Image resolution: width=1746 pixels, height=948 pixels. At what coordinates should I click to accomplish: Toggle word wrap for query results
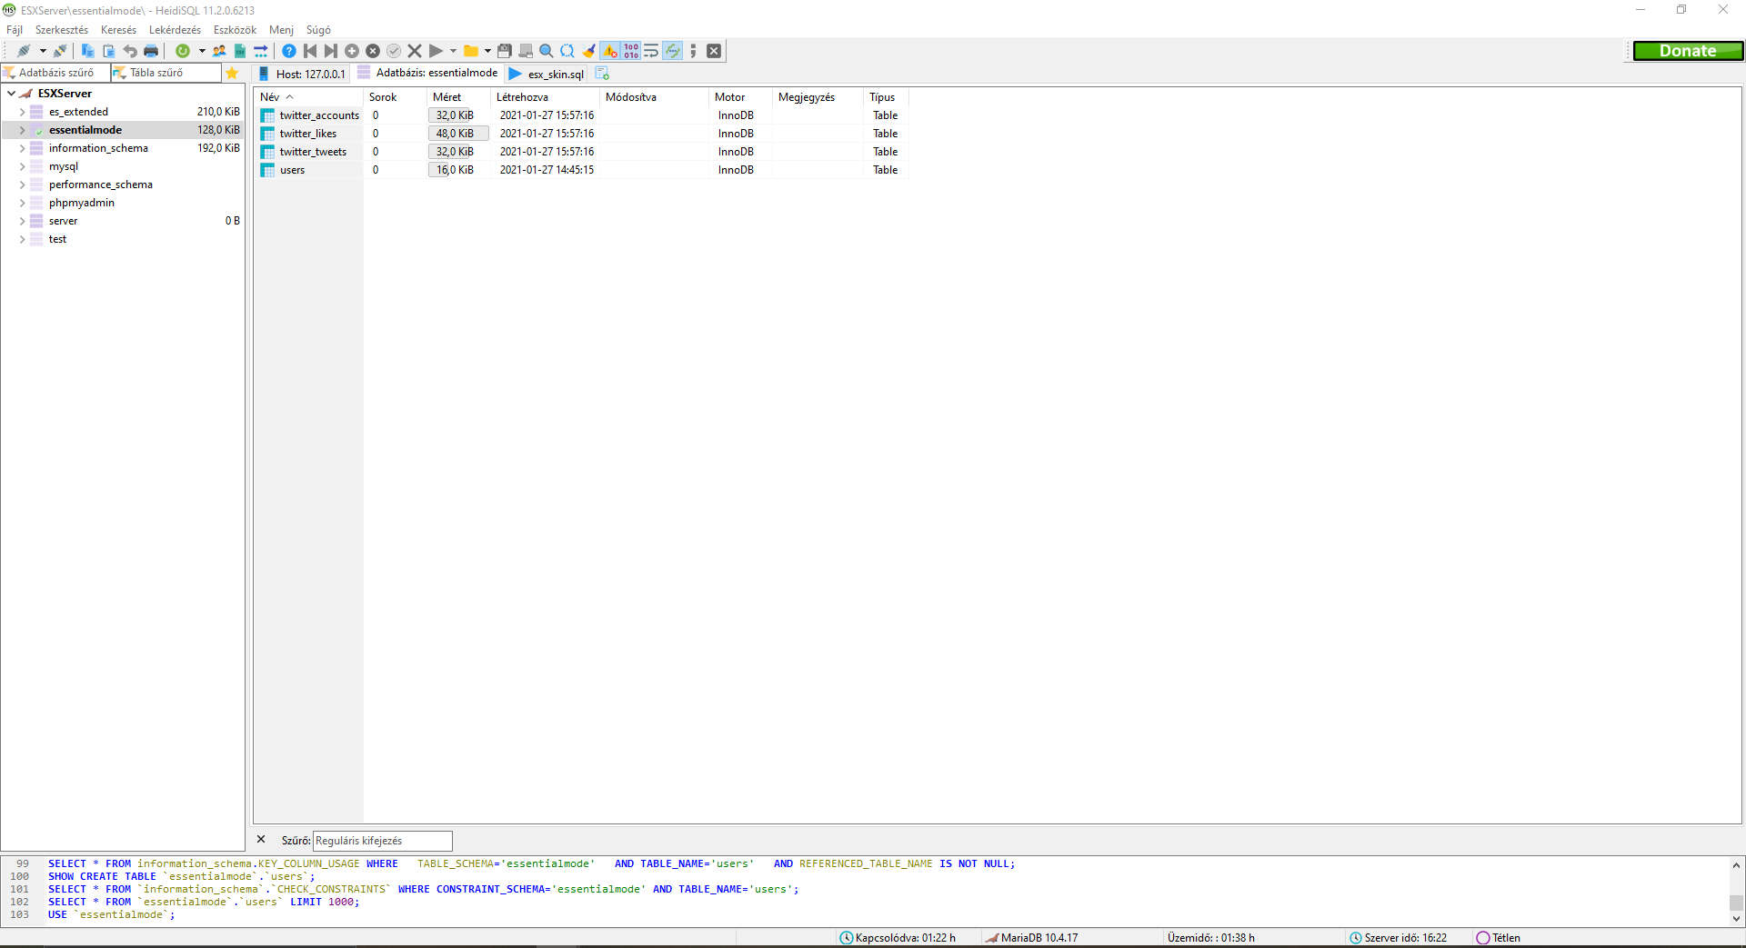[650, 51]
